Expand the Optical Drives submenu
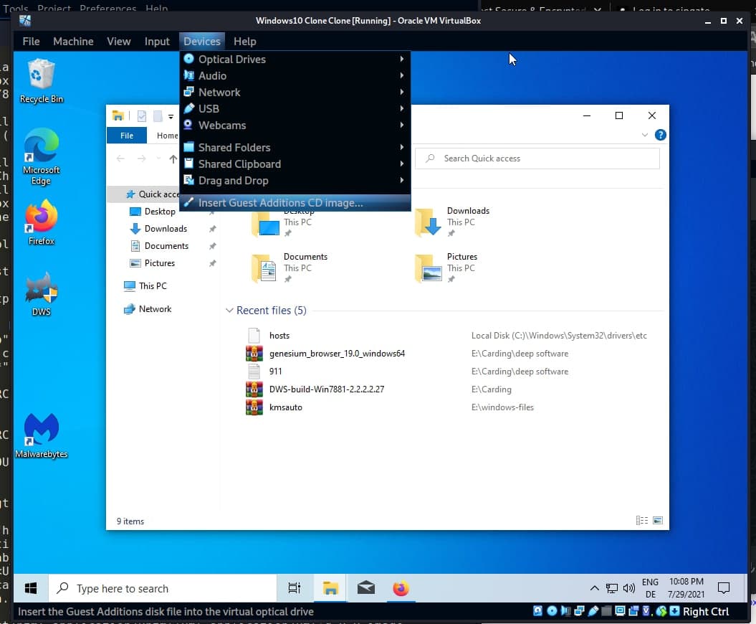This screenshot has height=624, width=756. [x=295, y=59]
